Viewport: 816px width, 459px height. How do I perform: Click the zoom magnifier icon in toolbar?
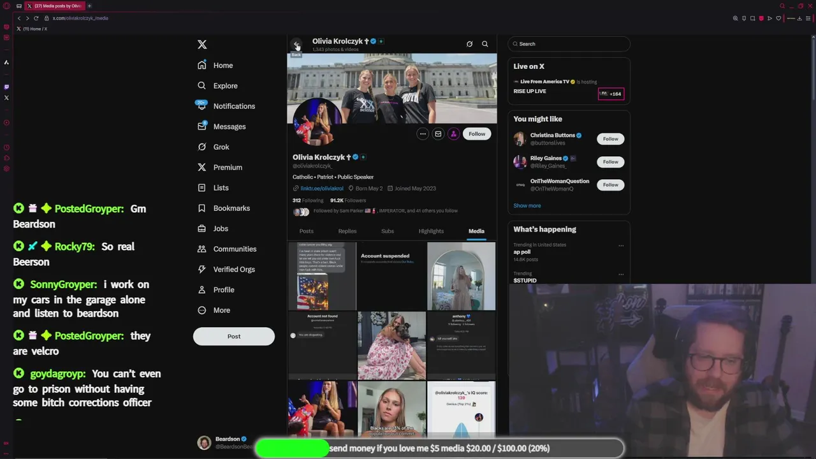735,18
